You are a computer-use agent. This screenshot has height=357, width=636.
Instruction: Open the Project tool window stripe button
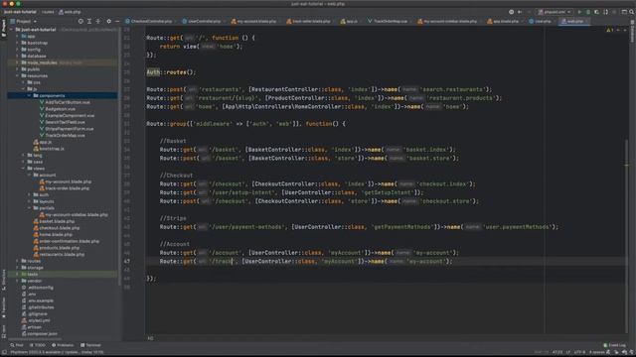coord(4,29)
